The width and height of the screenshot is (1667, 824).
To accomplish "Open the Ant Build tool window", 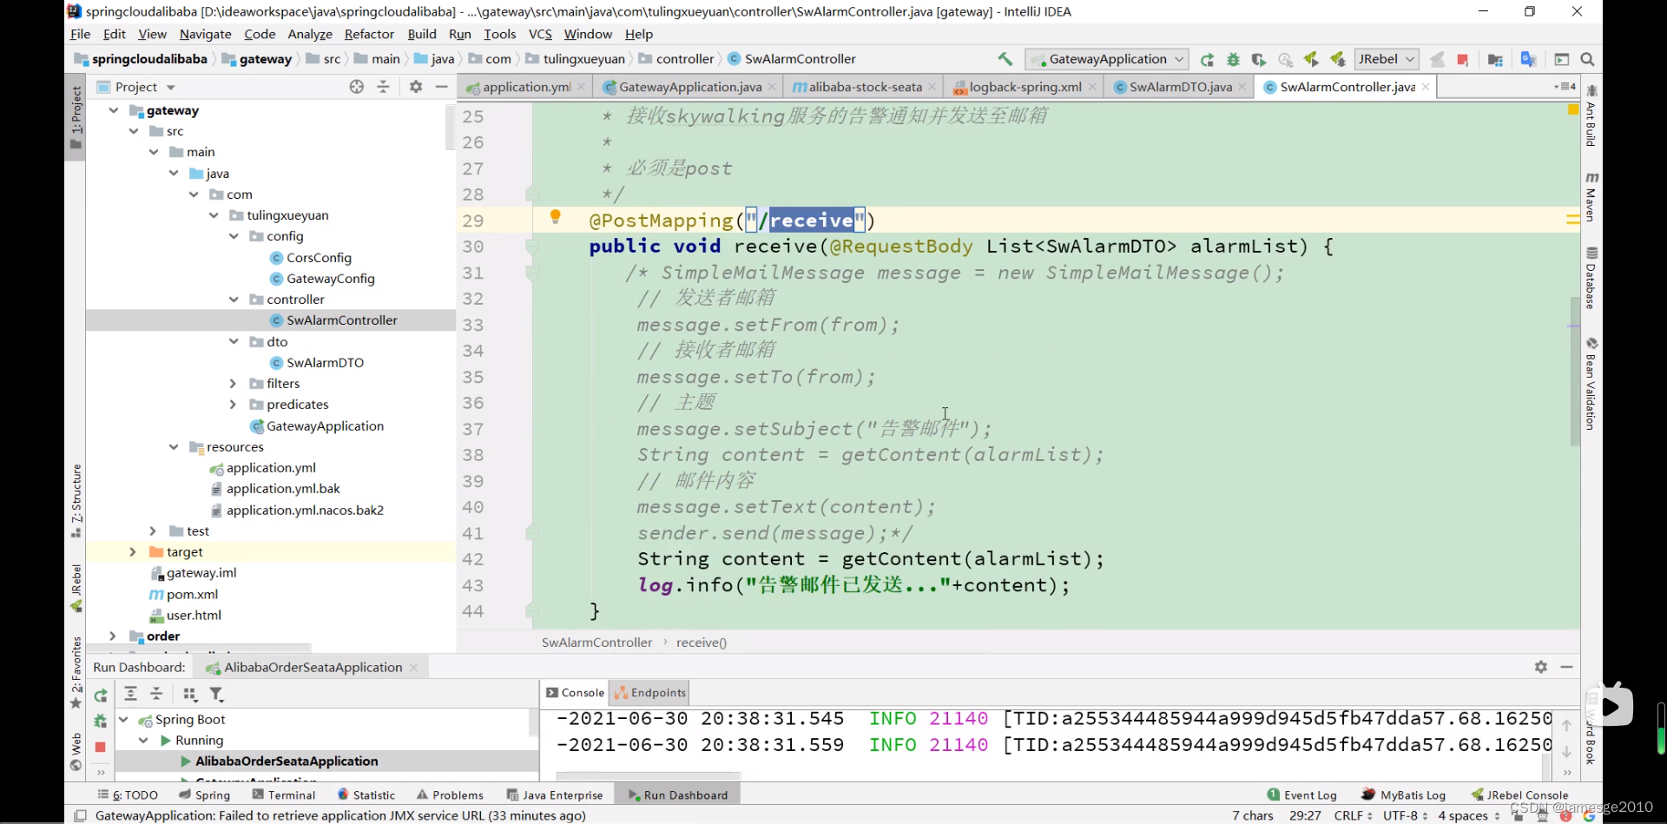I will (x=1591, y=115).
